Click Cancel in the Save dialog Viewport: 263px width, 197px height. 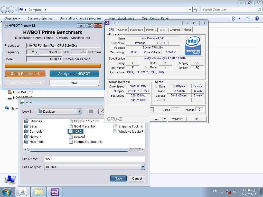(x=137, y=179)
